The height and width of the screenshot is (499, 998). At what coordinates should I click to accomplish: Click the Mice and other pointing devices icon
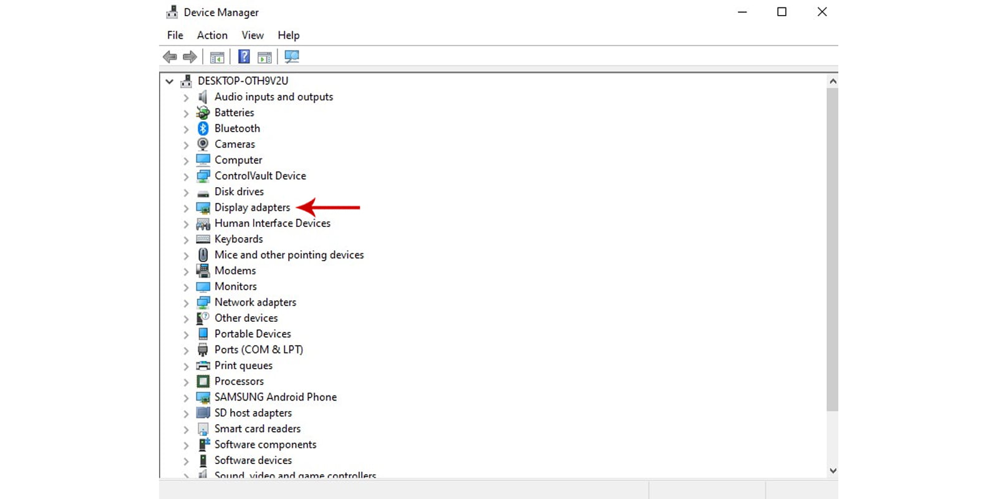(203, 255)
